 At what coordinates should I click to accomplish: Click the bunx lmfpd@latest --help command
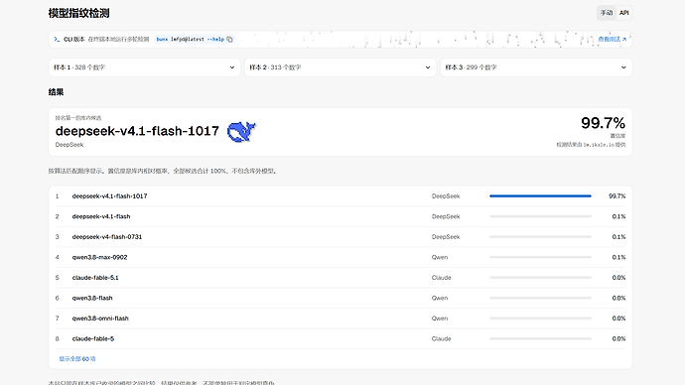(x=190, y=40)
